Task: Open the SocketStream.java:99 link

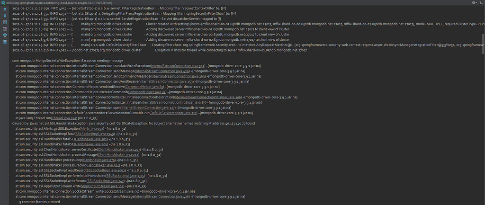Action: (x=122, y=191)
